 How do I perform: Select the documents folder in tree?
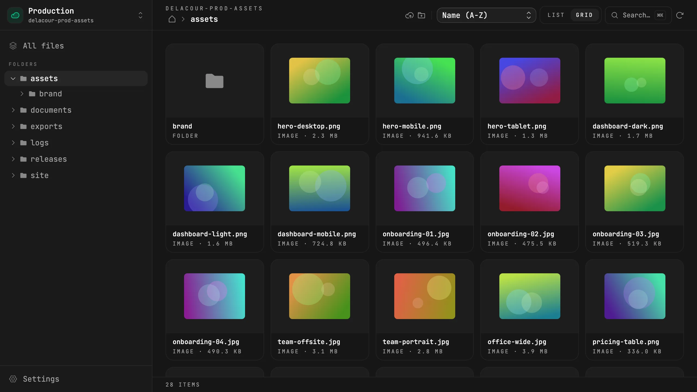(x=76, y=110)
